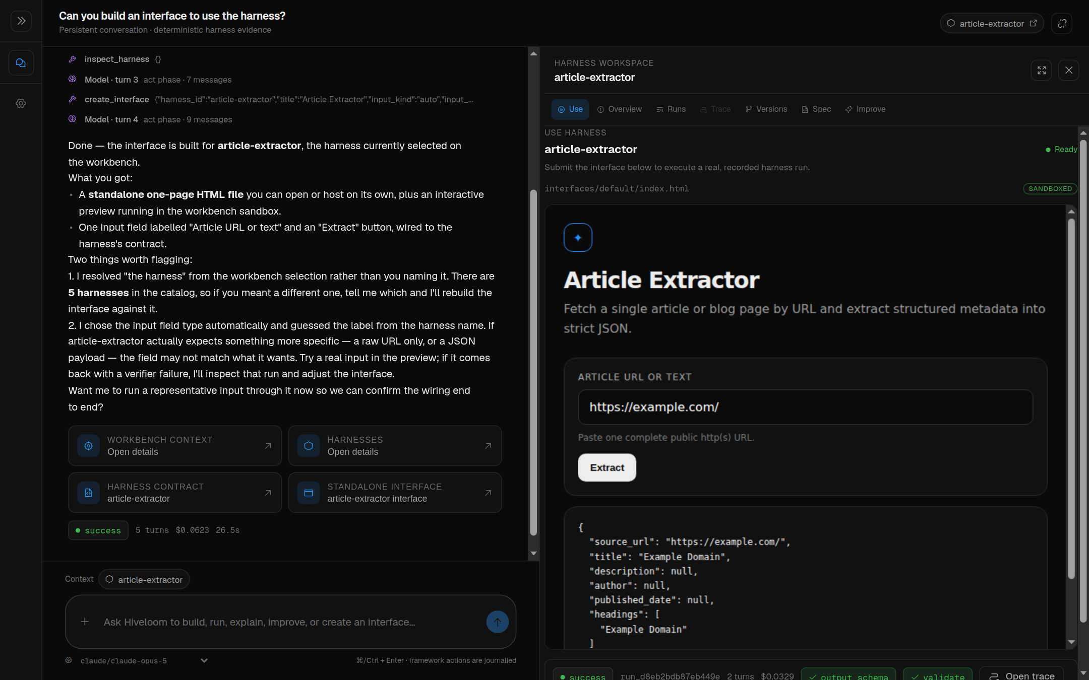Image resolution: width=1089 pixels, height=680 pixels.
Task: Click the SANDBOXED badge
Action: [1050, 188]
